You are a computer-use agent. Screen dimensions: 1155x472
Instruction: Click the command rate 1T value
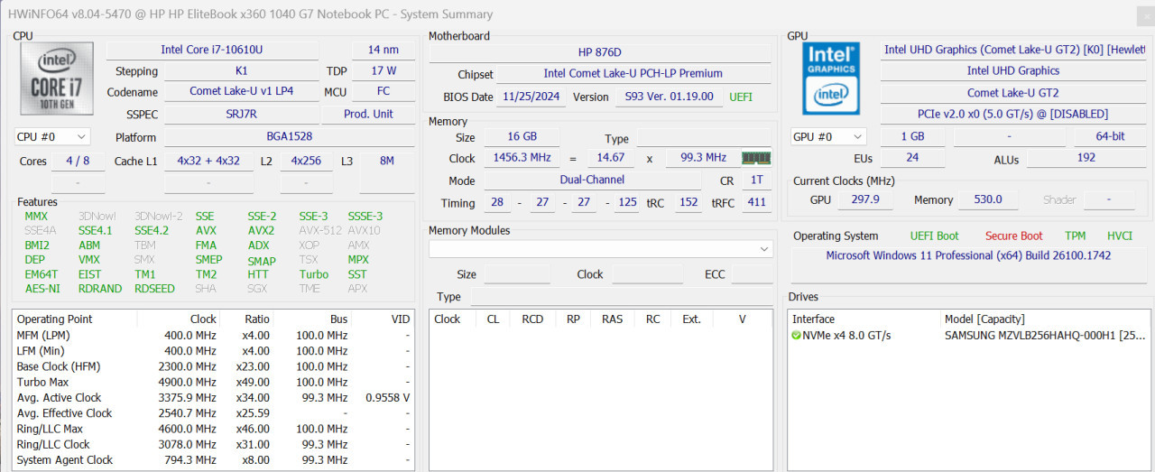pyautogui.click(x=756, y=180)
